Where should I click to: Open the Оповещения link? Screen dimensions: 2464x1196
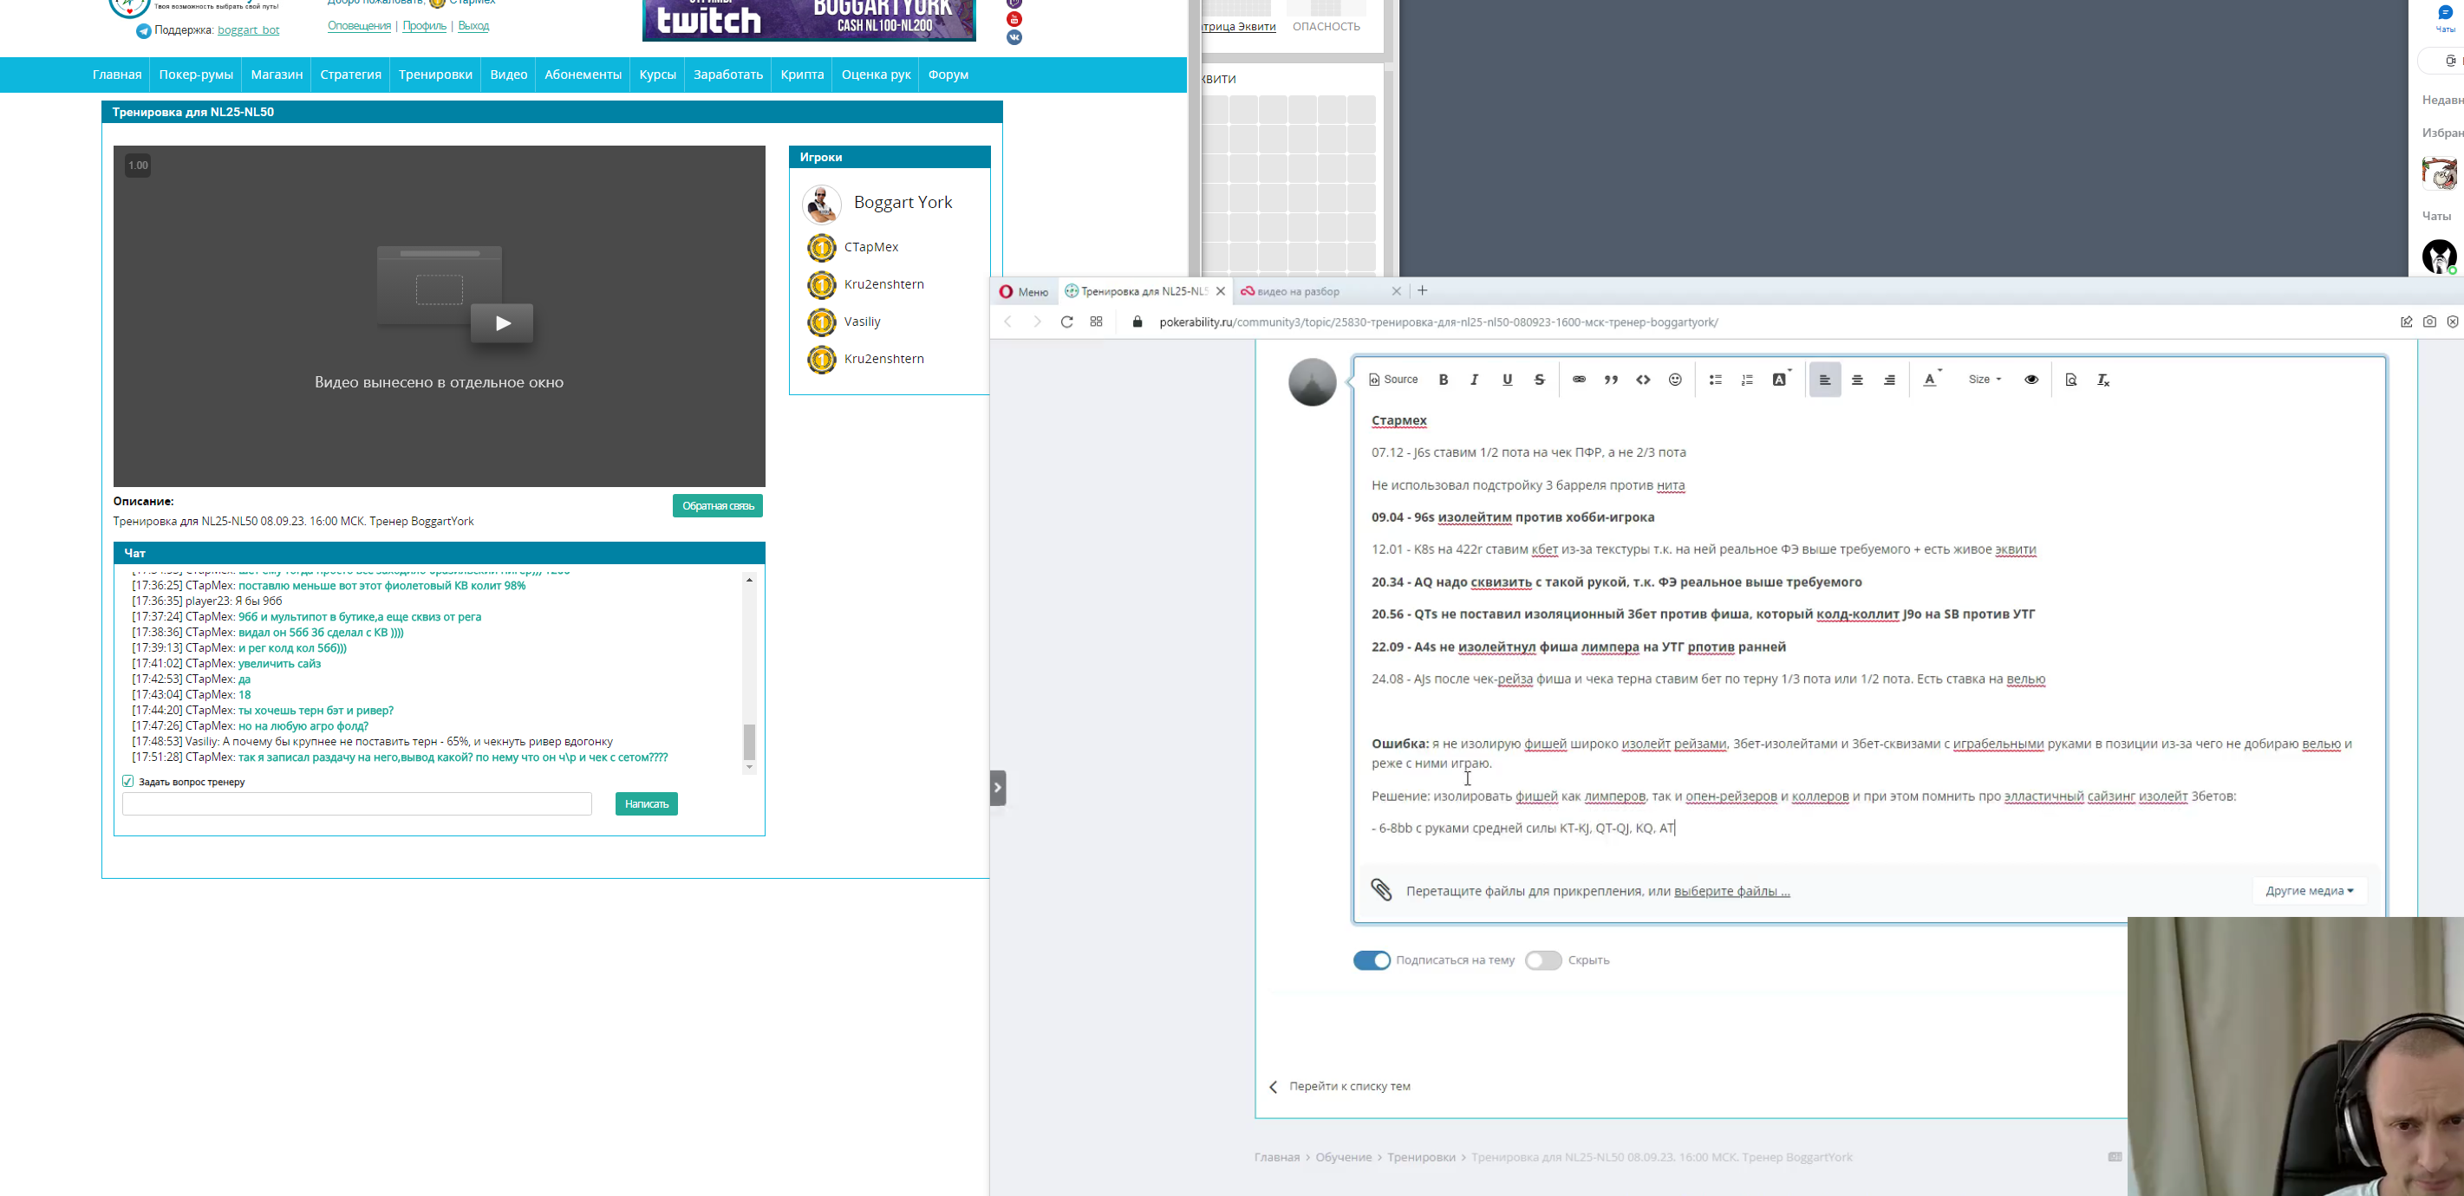click(359, 26)
